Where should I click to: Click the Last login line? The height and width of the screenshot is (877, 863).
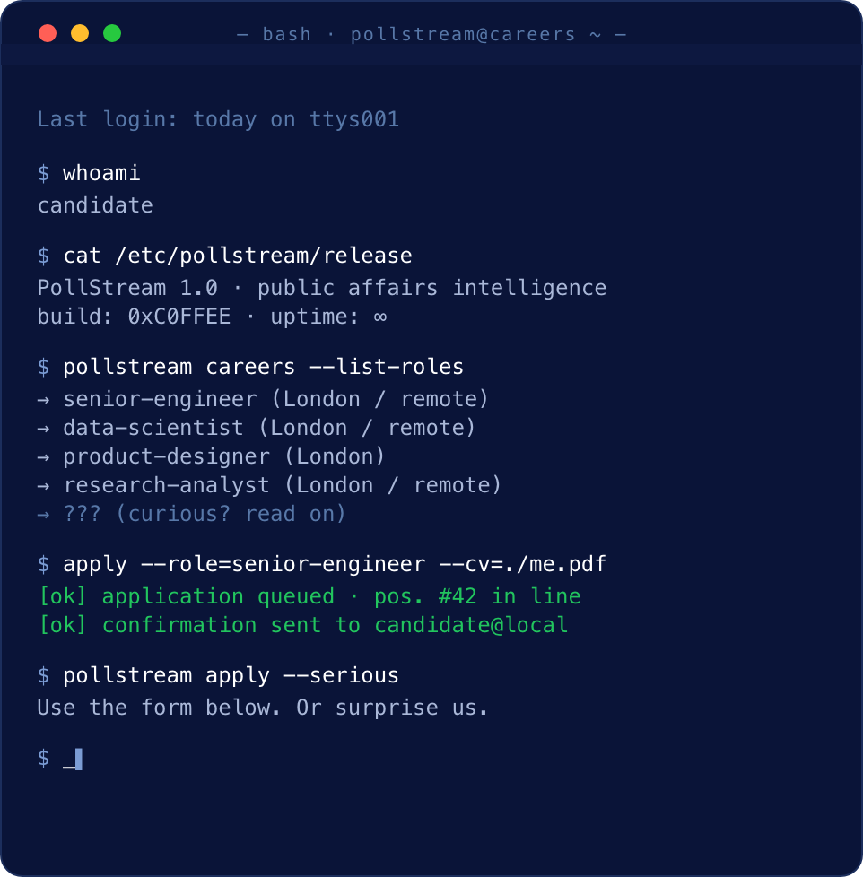click(218, 119)
